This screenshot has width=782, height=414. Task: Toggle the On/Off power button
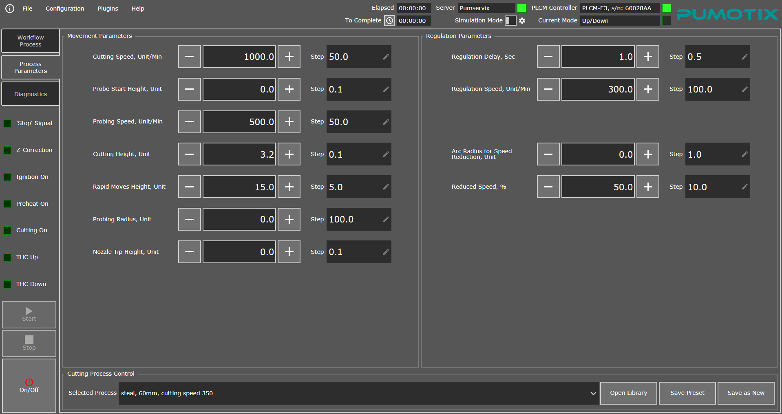(29, 385)
